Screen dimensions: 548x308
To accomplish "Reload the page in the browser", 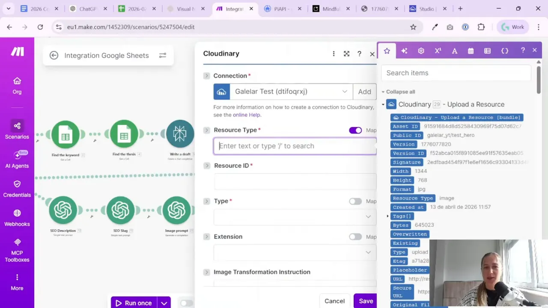I will coord(40,27).
